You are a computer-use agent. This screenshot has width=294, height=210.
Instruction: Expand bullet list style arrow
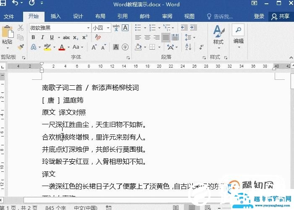point(145,28)
